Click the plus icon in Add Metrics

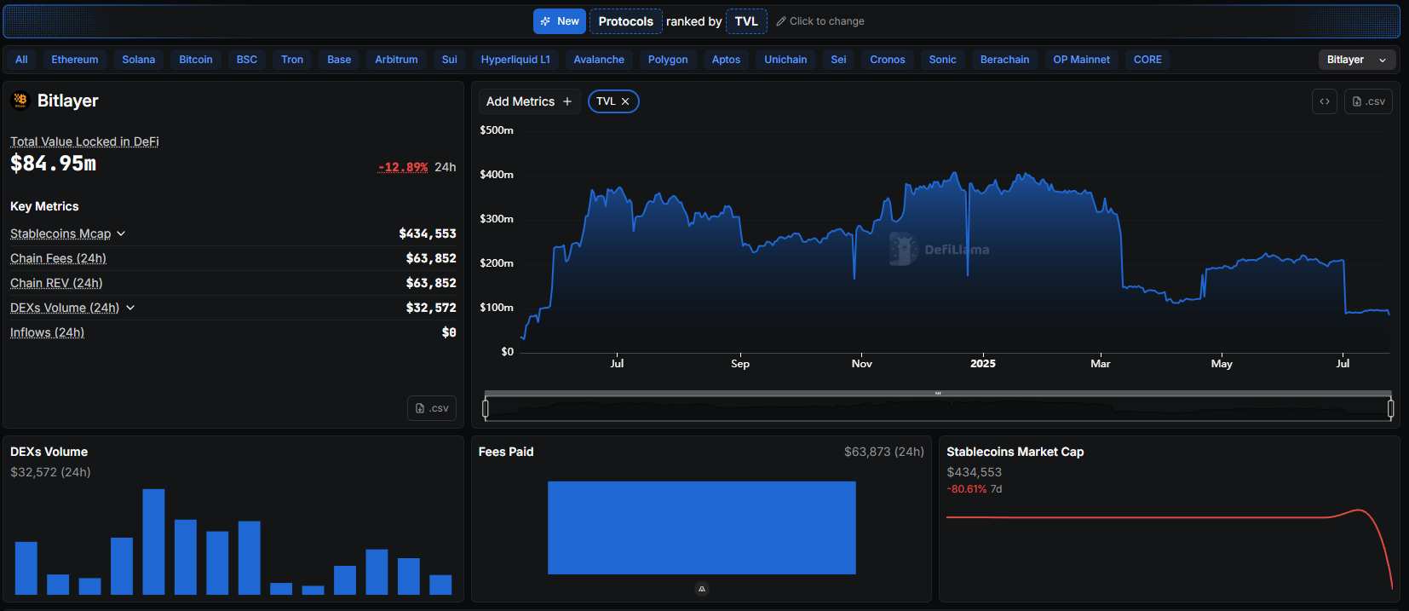point(567,101)
